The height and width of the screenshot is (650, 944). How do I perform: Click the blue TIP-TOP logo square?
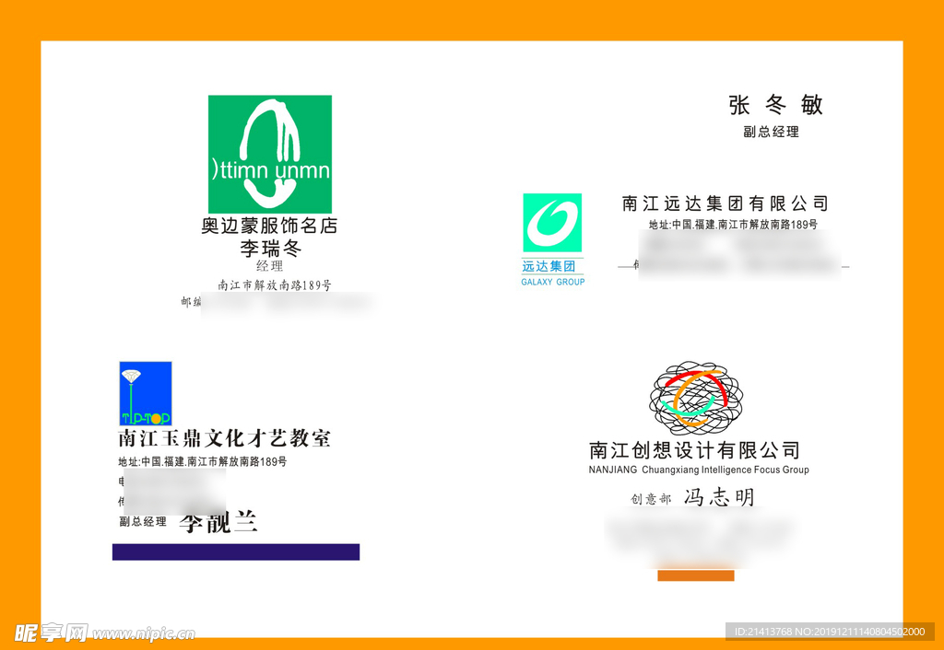point(146,393)
